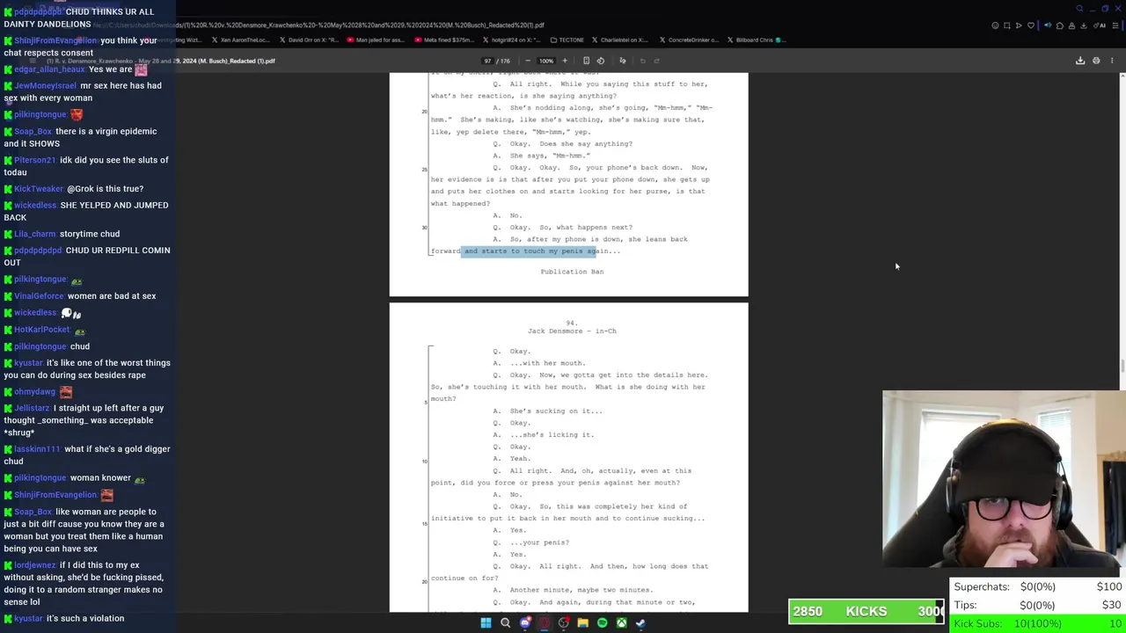Open Windows taskbar search
This screenshot has width=1126, height=633.
[x=505, y=622]
